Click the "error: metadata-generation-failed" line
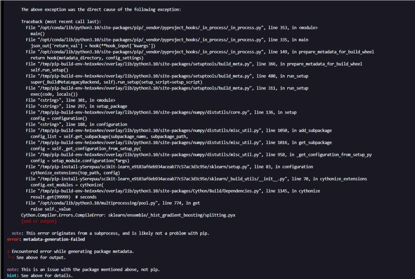The width and height of the screenshot is (415, 279). pos(46,239)
